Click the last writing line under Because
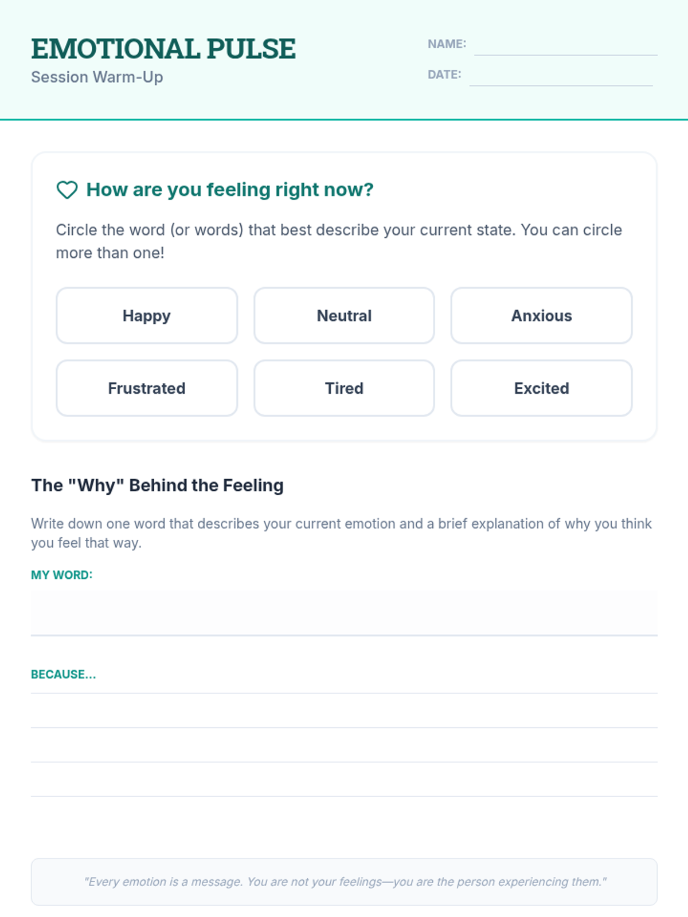The height and width of the screenshot is (917, 688). [344, 786]
